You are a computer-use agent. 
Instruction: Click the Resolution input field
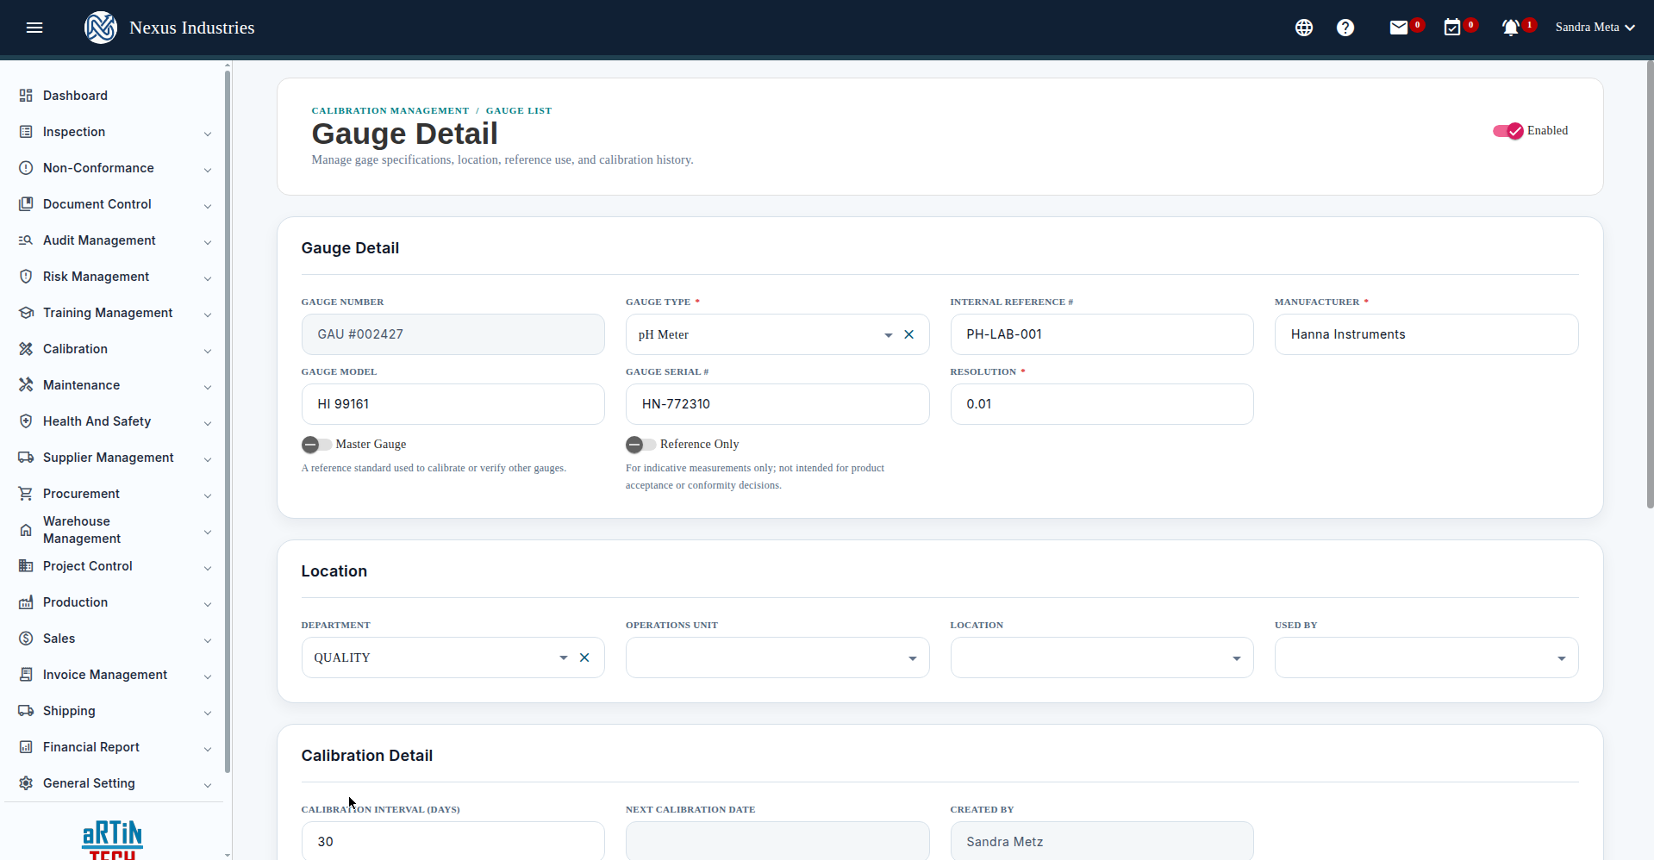click(1102, 404)
